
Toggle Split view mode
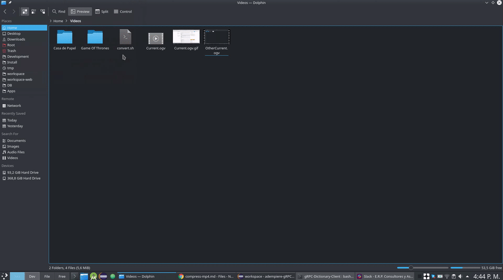(x=102, y=11)
